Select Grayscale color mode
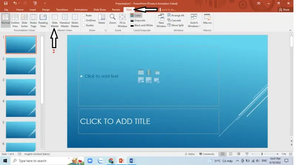296x165 pixels. pos(139,20)
